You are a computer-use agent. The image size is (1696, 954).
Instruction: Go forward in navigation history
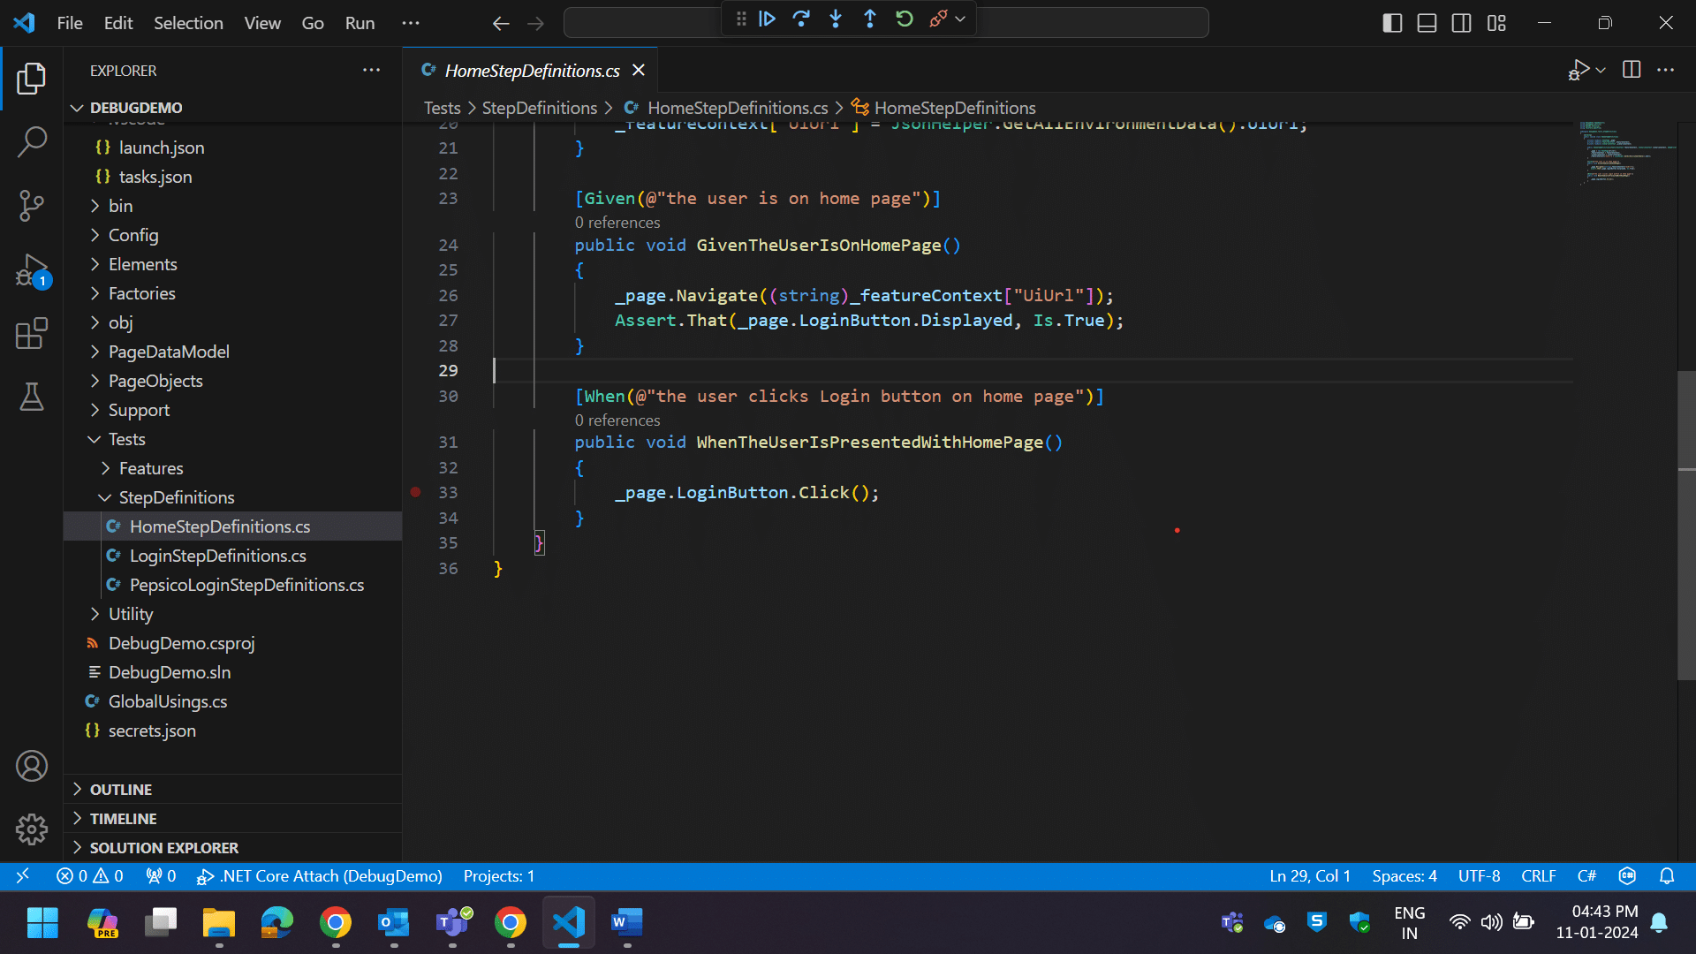click(535, 24)
